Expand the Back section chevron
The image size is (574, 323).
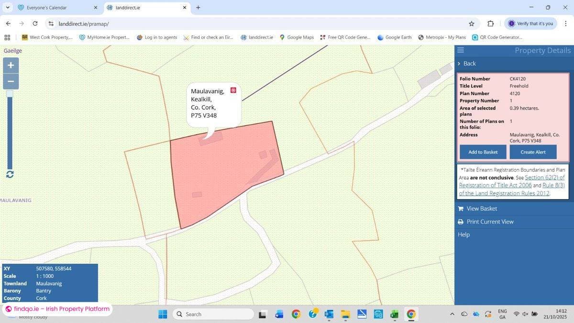(x=460, y=63)
